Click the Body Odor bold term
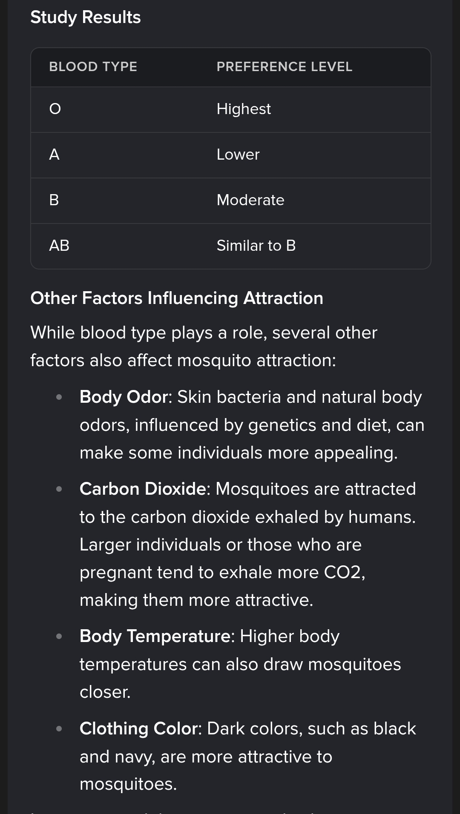The image size is (460, 814). pos(124,397)
